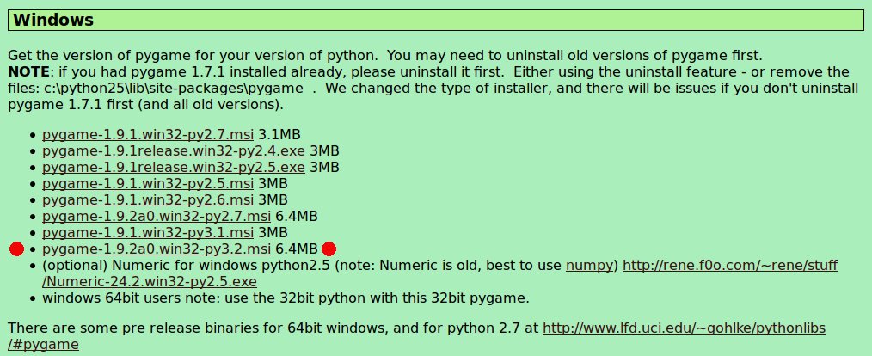This screenshot has width=872, height=356.
Task: Click the red dot after 6.4MB text
Action: coord(329,249)
